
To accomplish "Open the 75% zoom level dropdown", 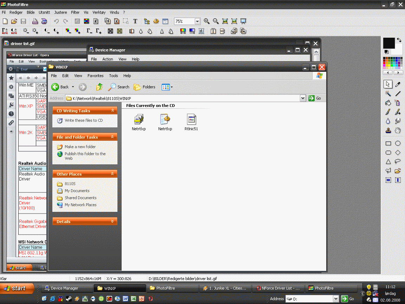I will [x=197, y=21].
